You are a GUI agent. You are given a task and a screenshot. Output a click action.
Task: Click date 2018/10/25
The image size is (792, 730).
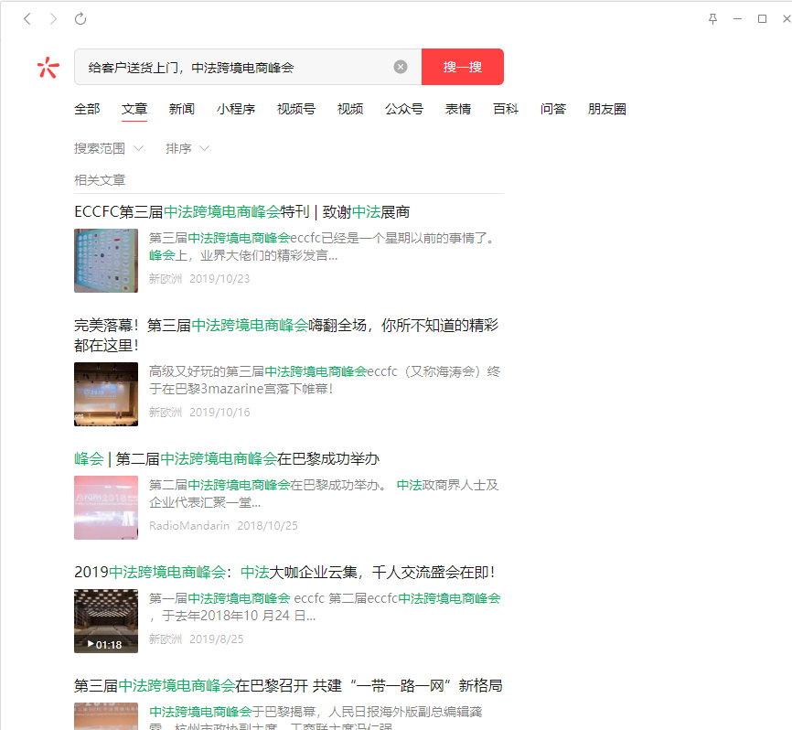click(268, 526)
